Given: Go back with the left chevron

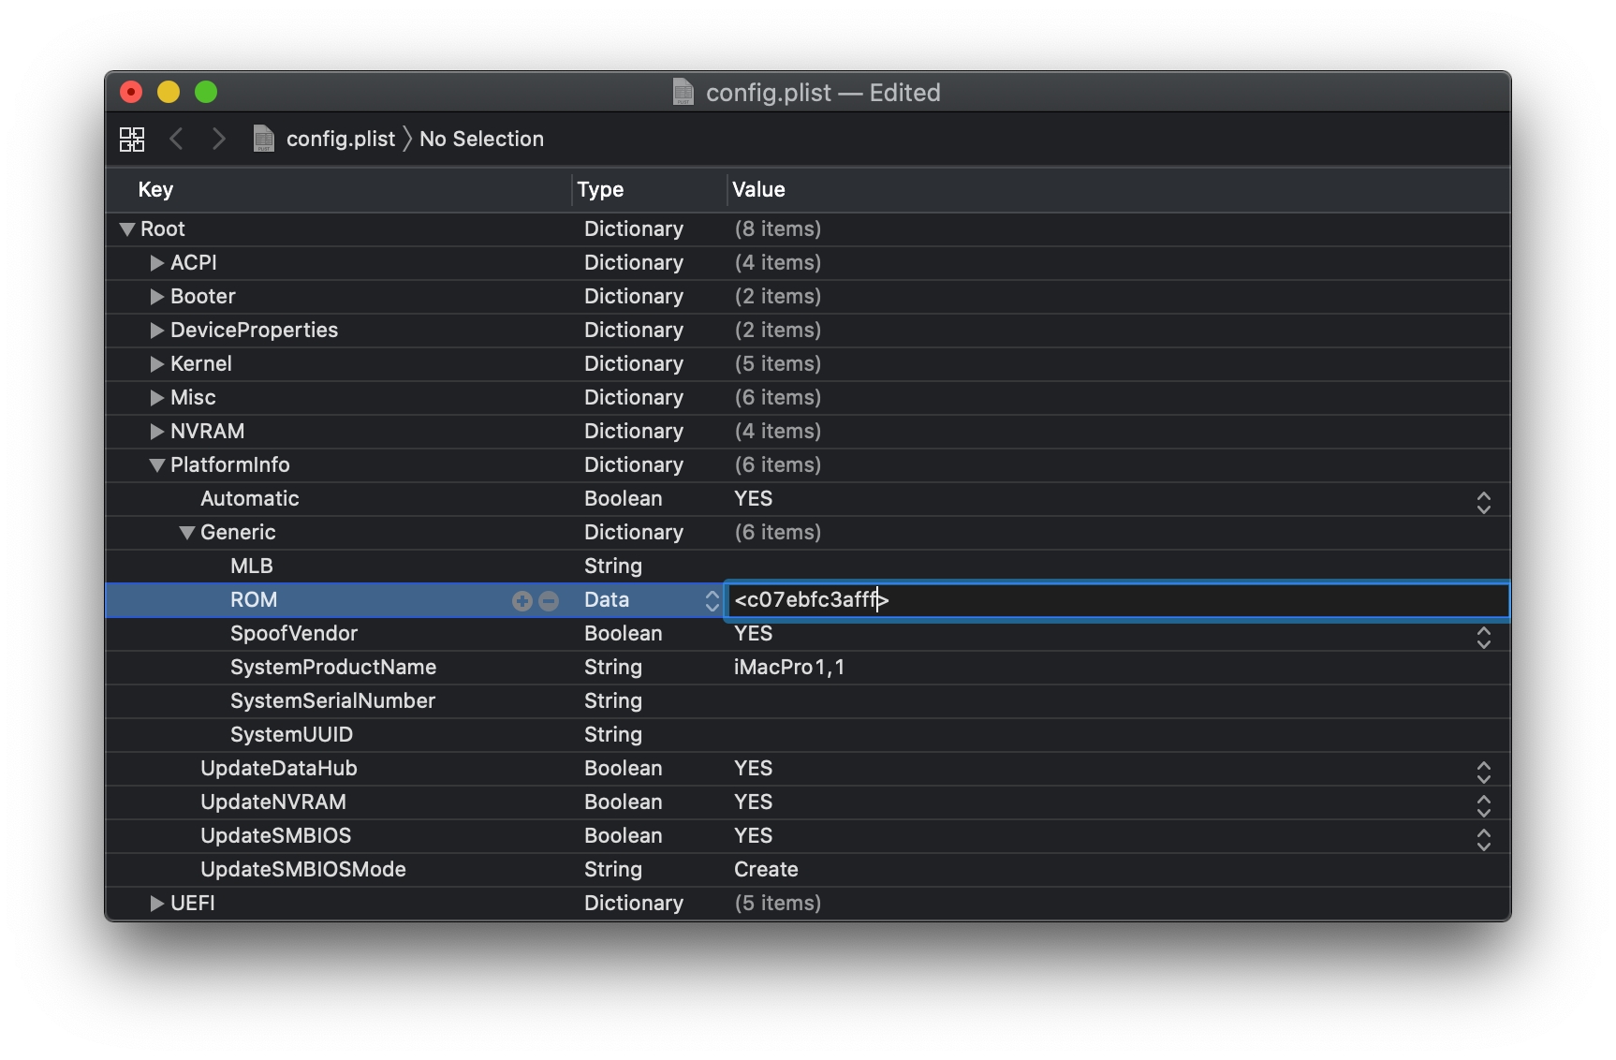Looking at the screenshot, I should 176,139.
